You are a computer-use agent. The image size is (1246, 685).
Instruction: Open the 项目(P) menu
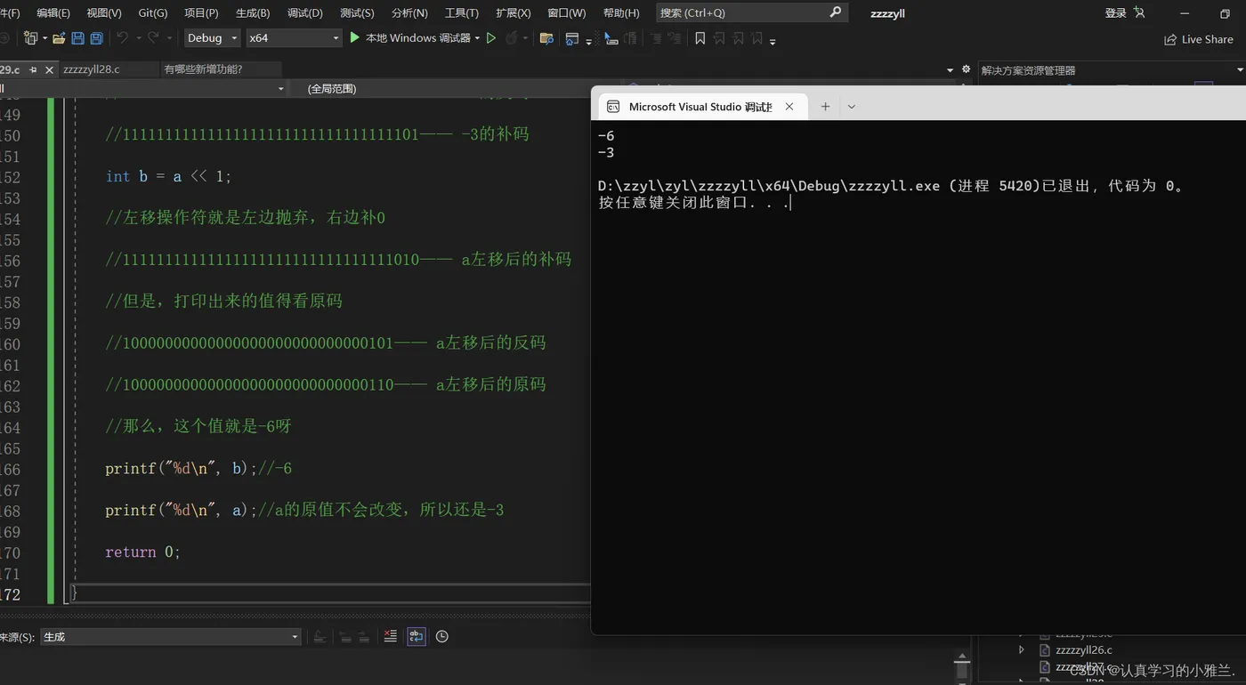(x=201, y=12)
